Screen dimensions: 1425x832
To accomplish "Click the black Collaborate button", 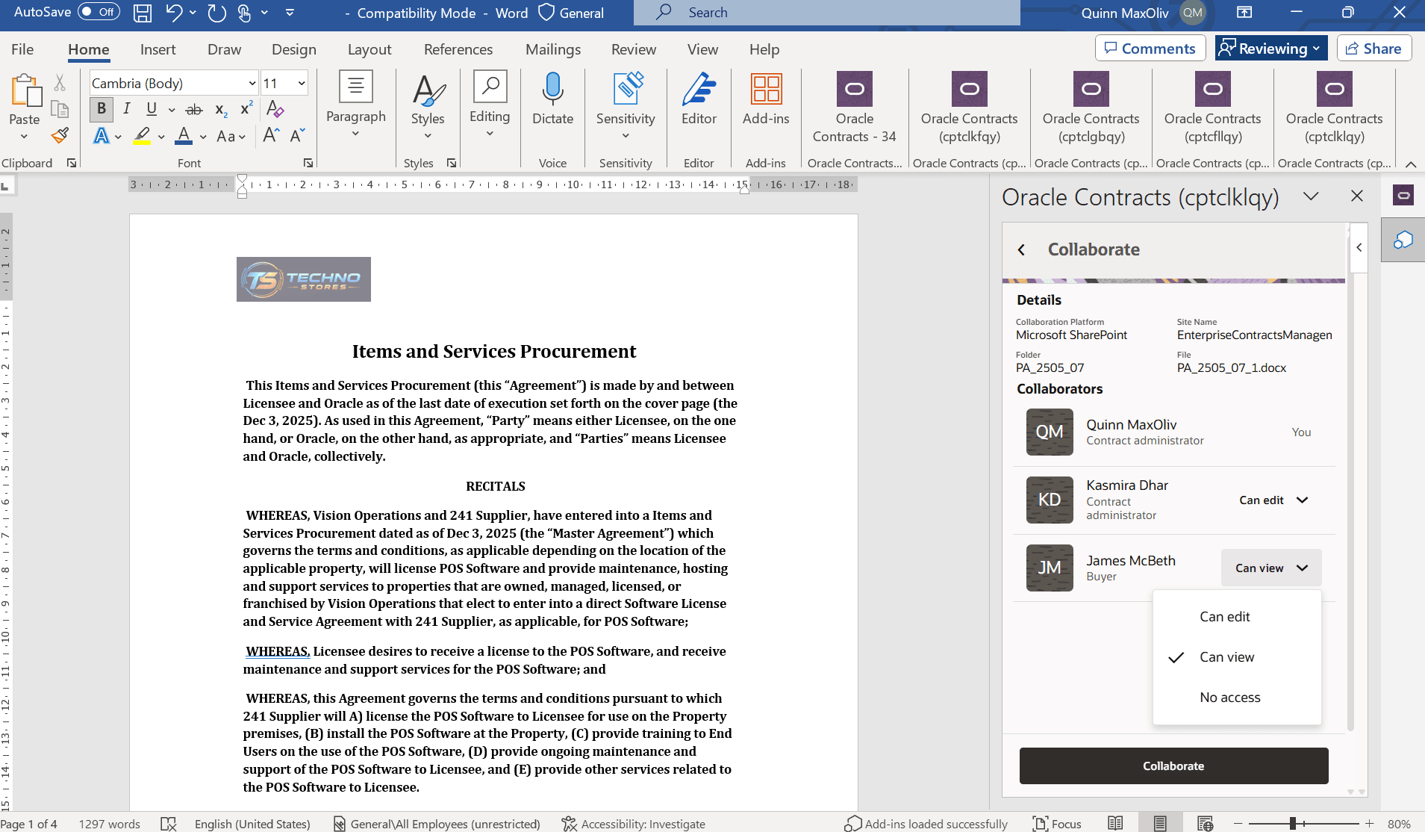I will [1173, 766].
